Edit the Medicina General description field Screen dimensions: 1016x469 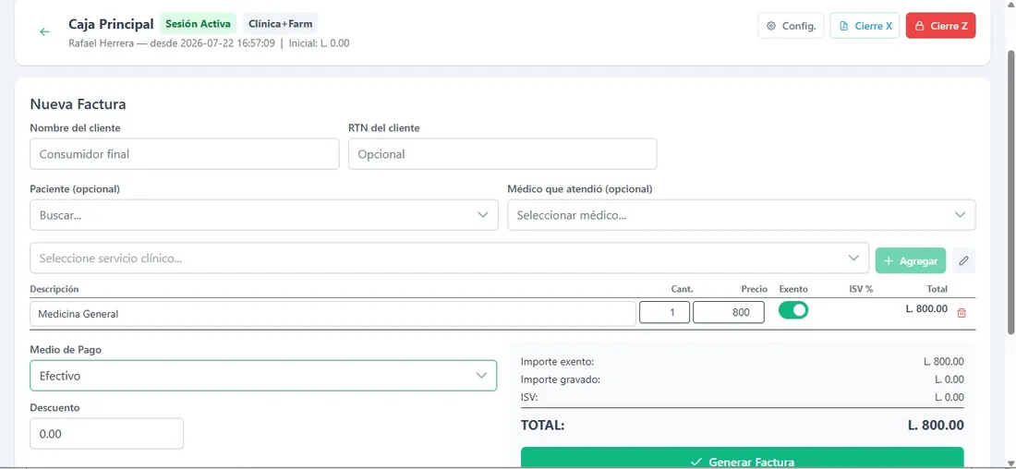click(x=333, y=314)
